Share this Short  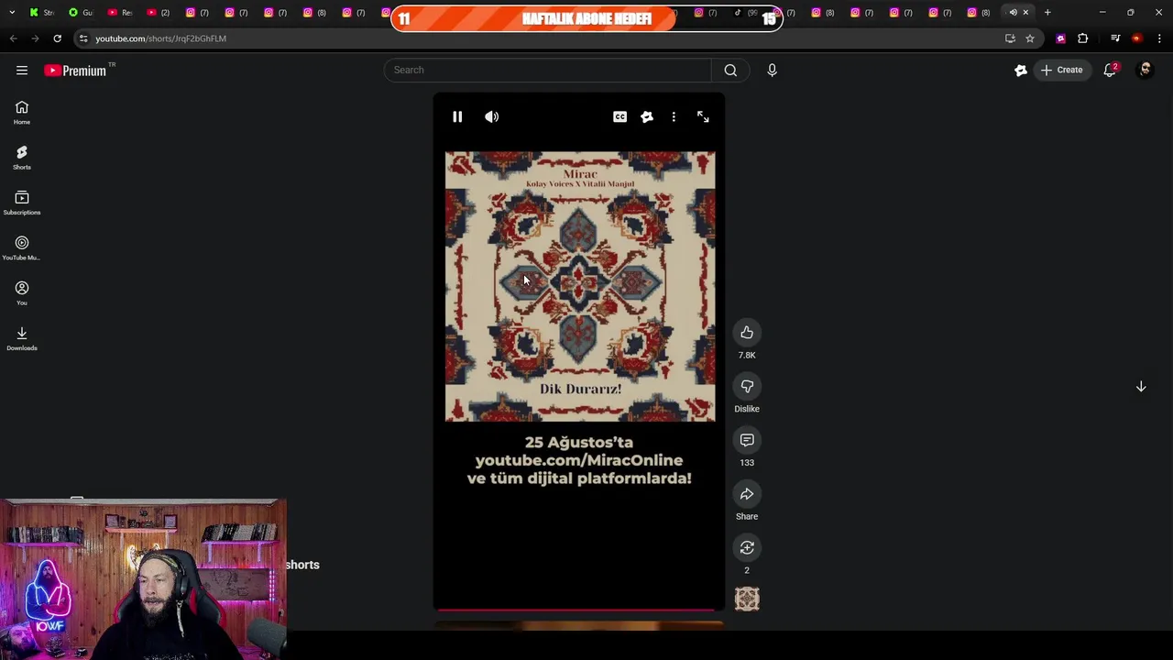pyautogui.click(x=747, y=494)
